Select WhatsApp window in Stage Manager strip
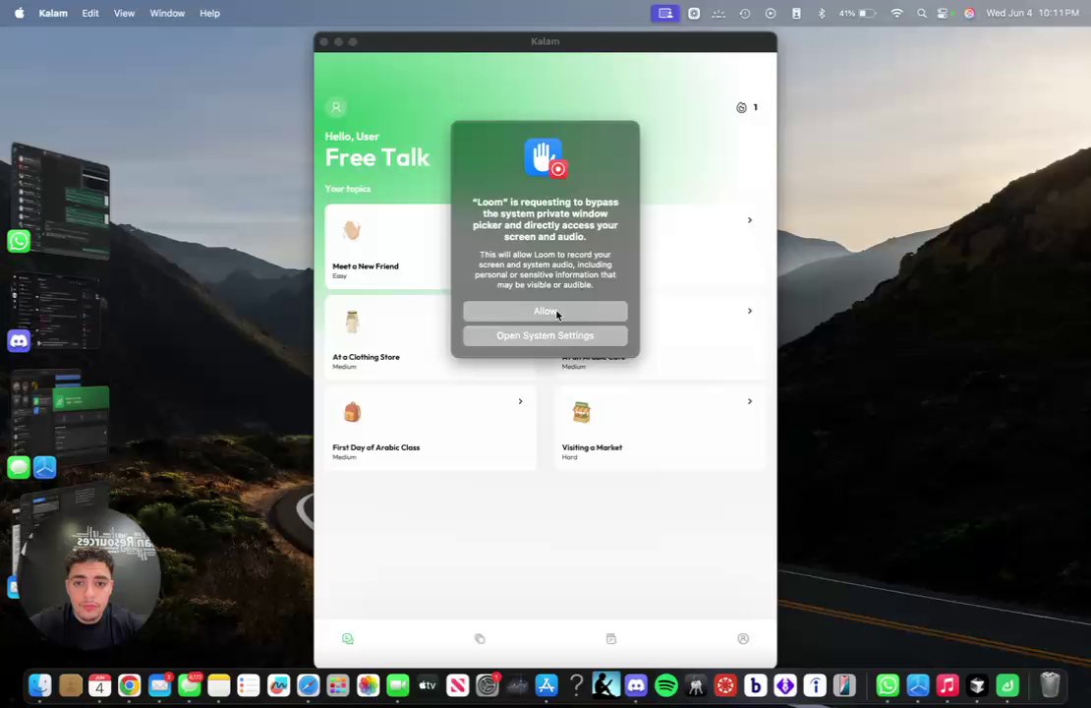This screenshot has height=708, width=1091. click(x=61, y=201)
